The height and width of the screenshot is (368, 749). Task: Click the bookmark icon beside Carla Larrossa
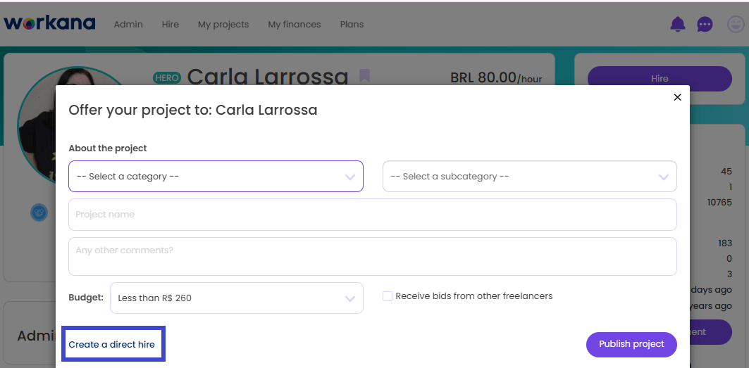pos(364,75)
